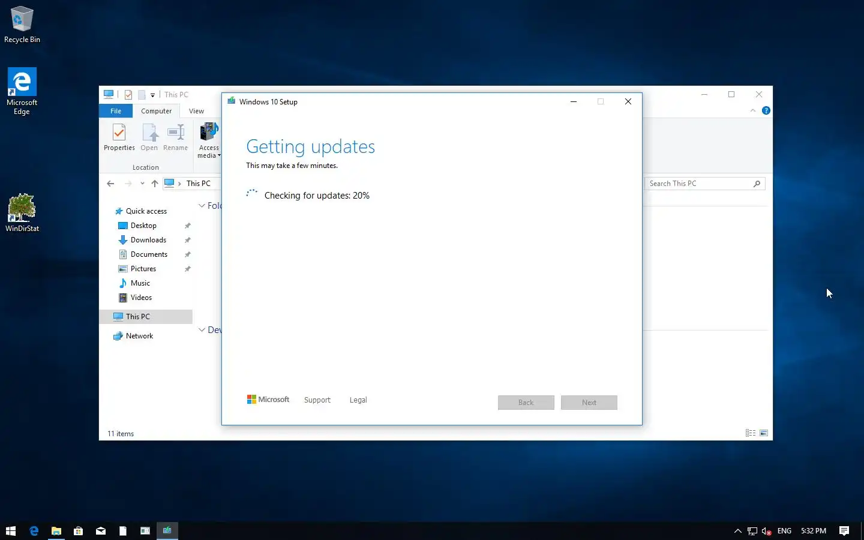Select Network in navigation pane

[x=139, y=336]
